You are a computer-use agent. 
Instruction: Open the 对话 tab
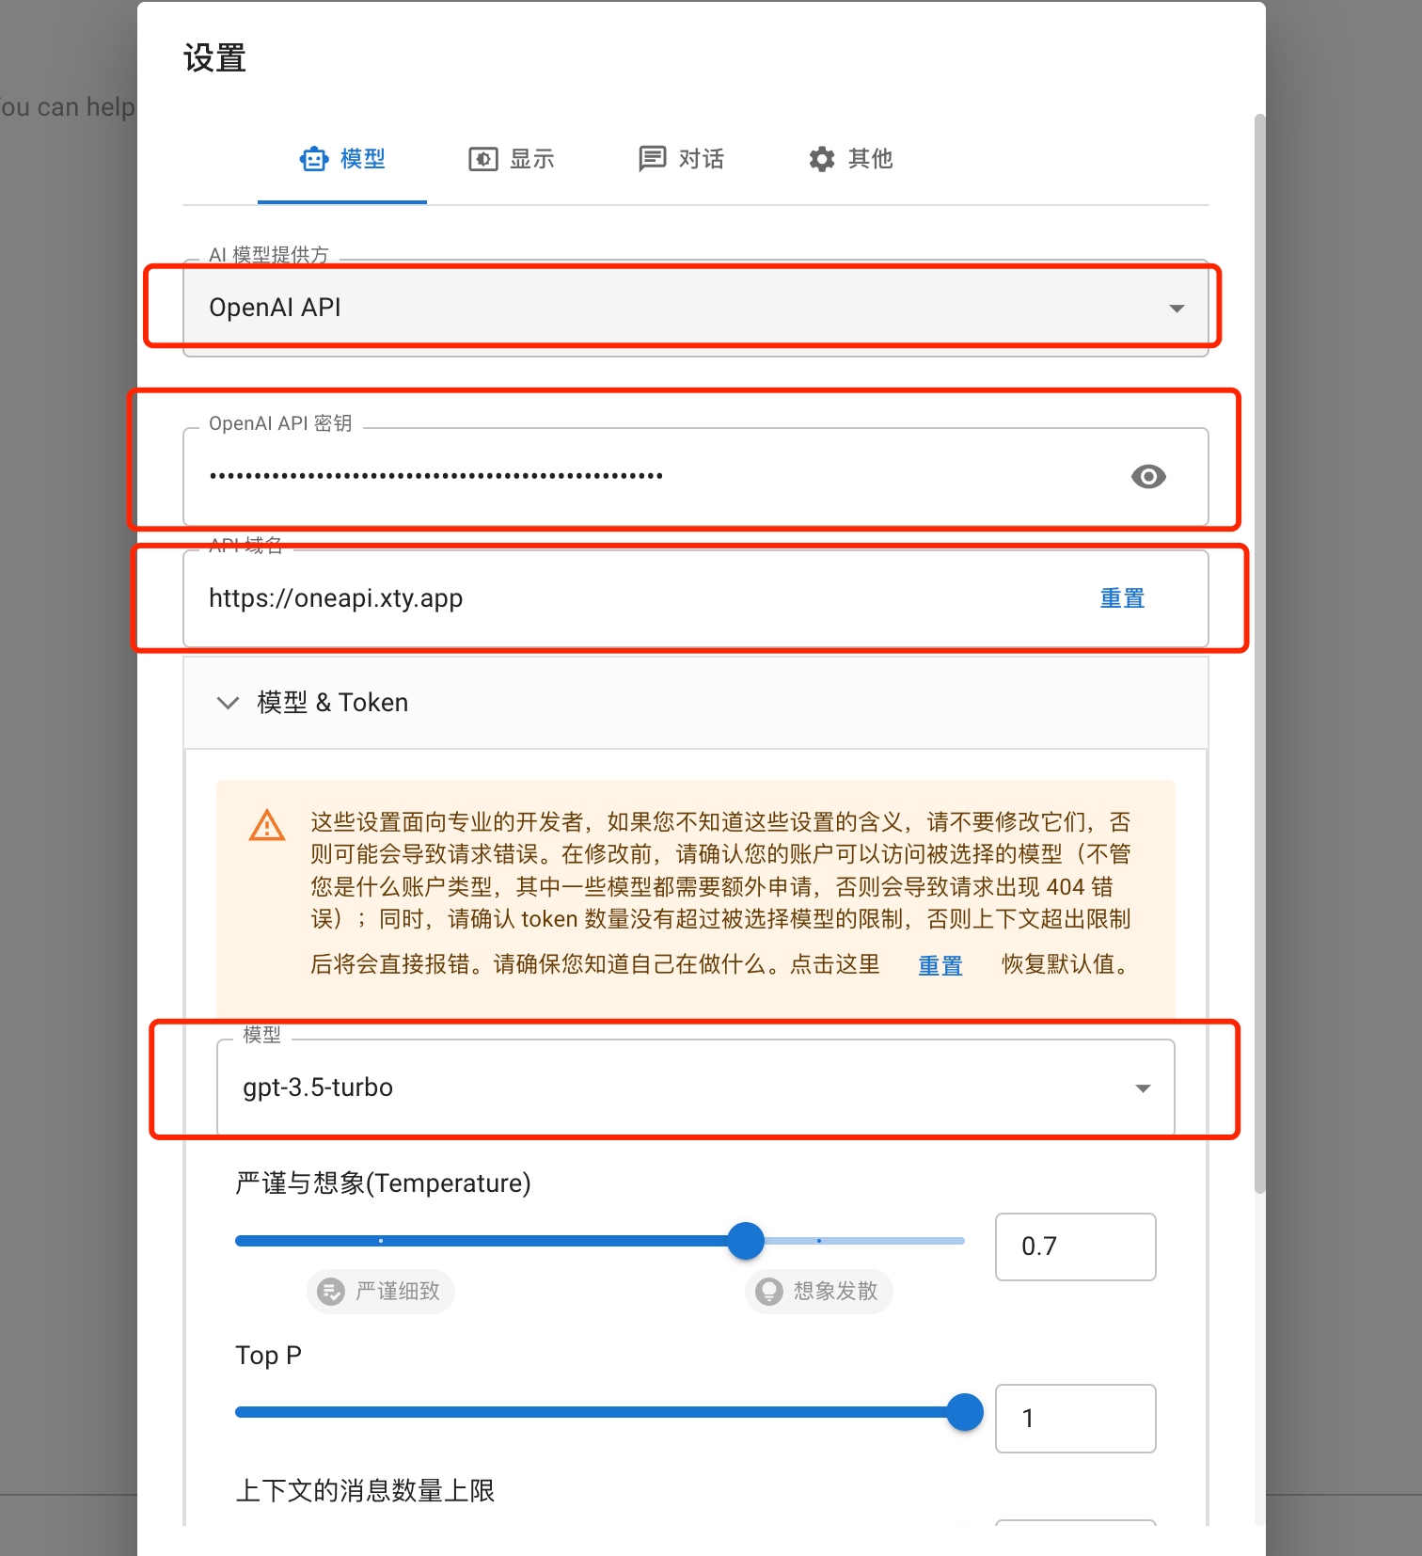coord(681,159)
